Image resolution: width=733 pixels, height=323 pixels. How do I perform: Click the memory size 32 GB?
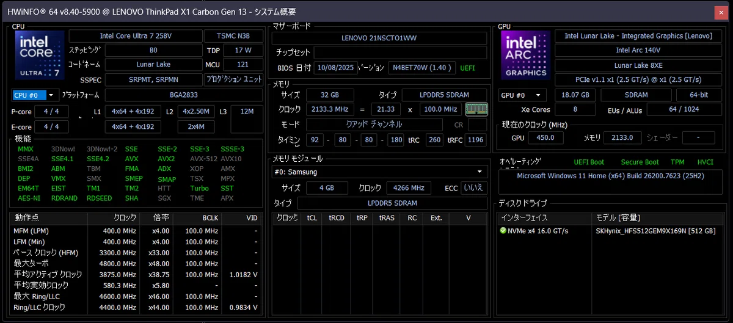[330, 95]
